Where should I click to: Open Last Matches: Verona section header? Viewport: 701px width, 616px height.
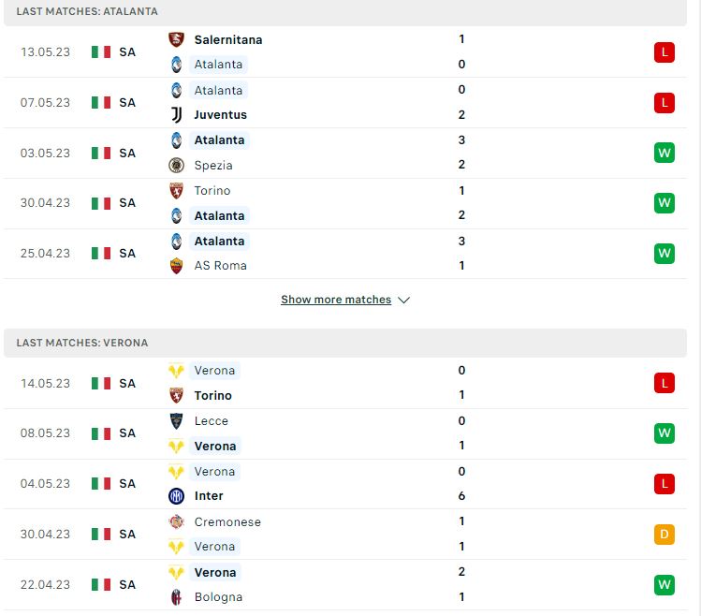pyautogui.click(x=345, y=344)
